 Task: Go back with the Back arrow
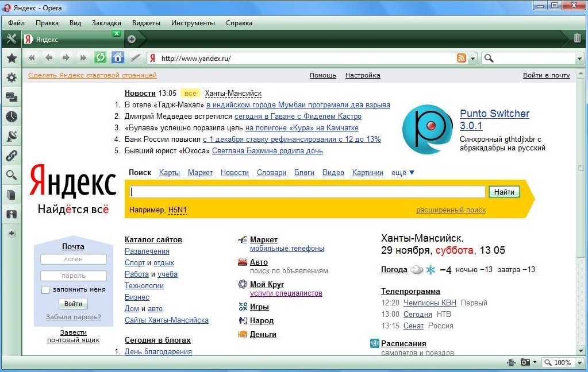click(49, 57)
